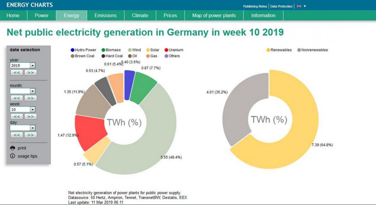Click the print icon in sidebar

[13, 148]
